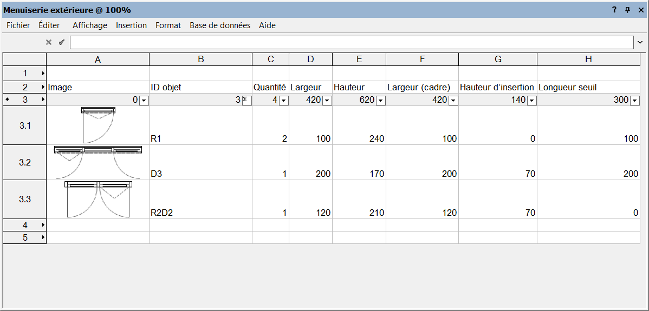The width and height of the screenshot is (649, 311).
Task: Expand the formula bar chevron
Action: click(640, 43)
